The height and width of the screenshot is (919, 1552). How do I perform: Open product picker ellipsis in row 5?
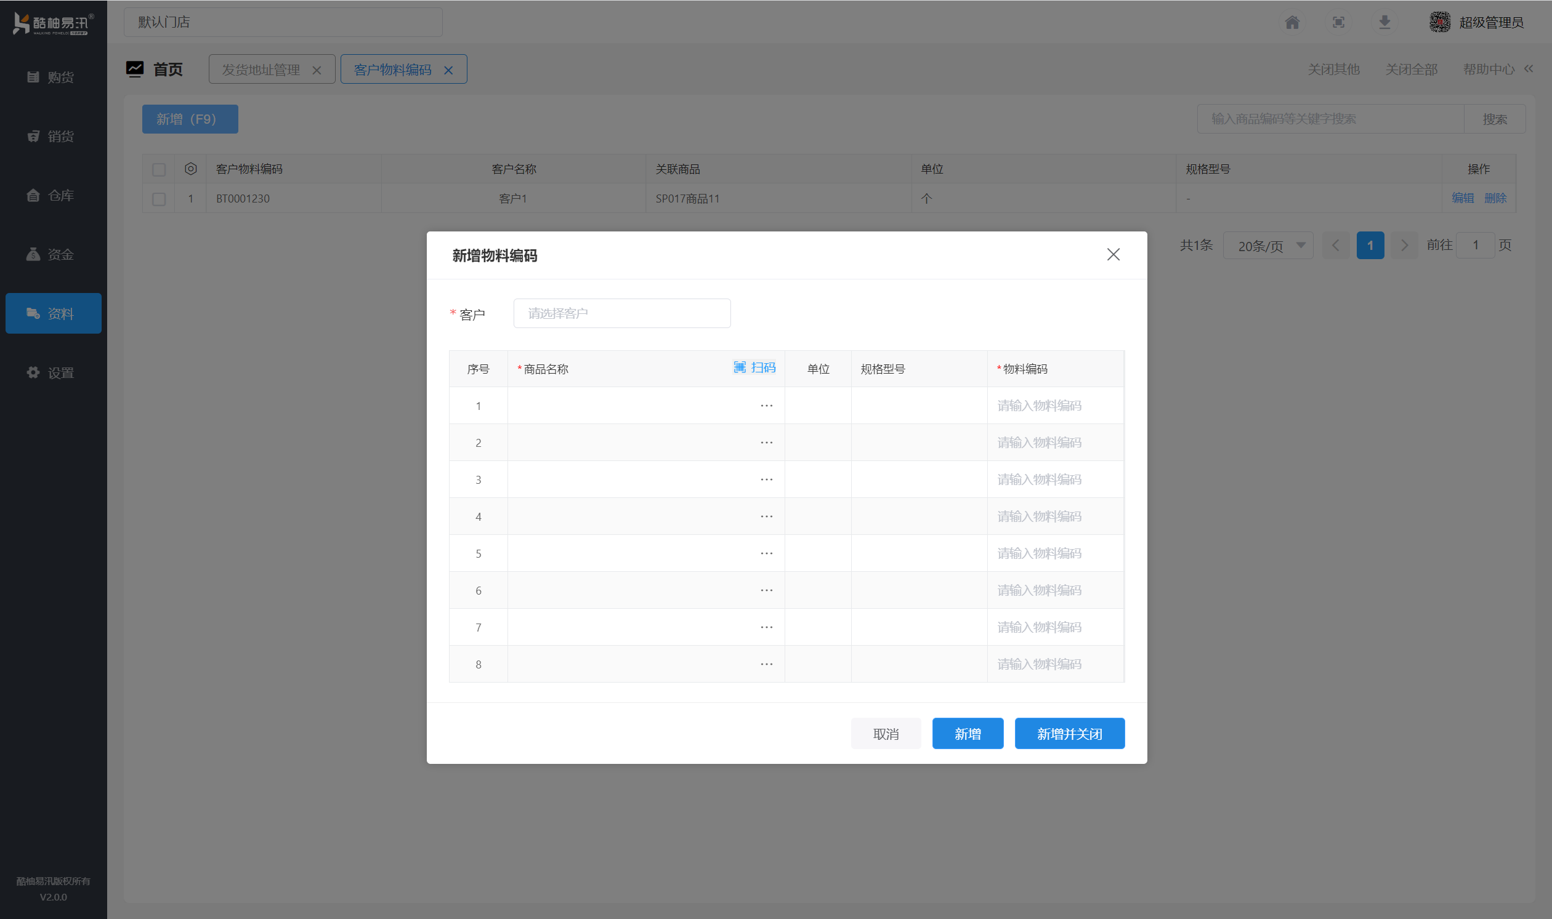tap(766, 553)
